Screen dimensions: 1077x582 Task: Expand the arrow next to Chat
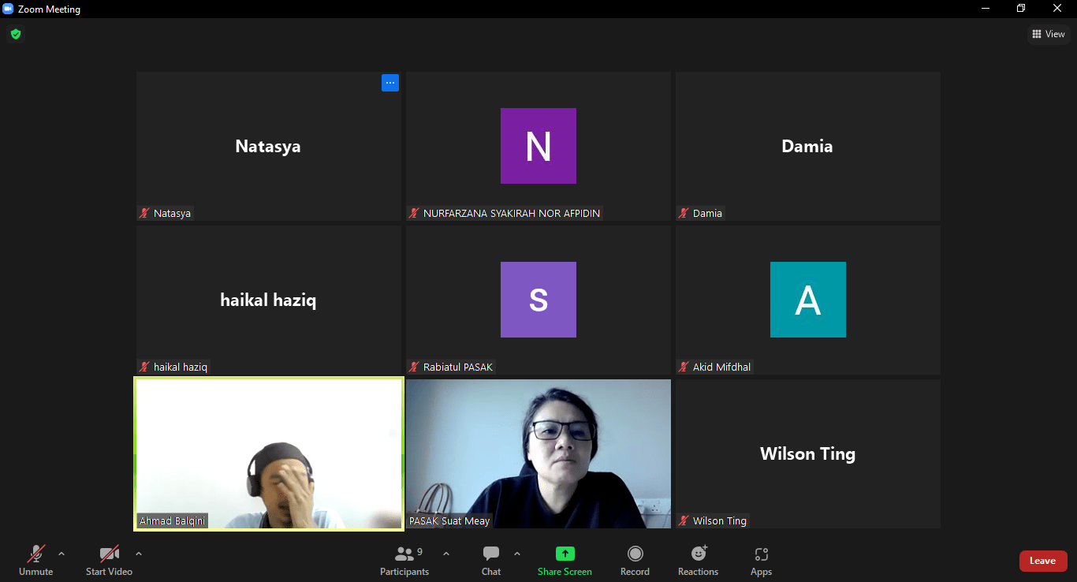(517, 554)
